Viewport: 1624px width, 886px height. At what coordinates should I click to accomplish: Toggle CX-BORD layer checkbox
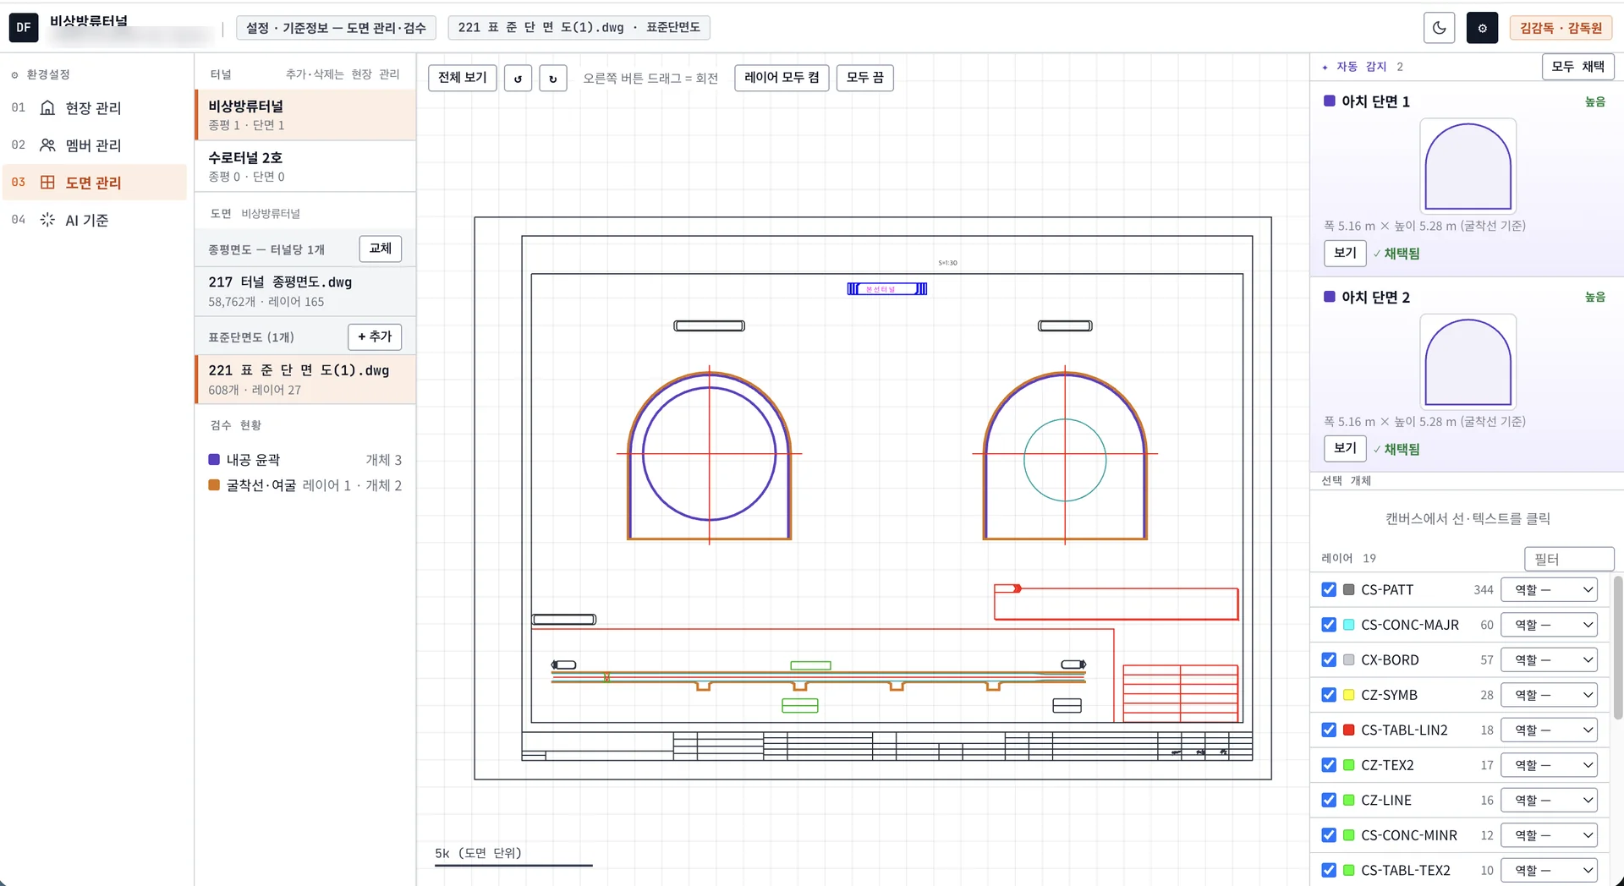(x=1329, y=660)
